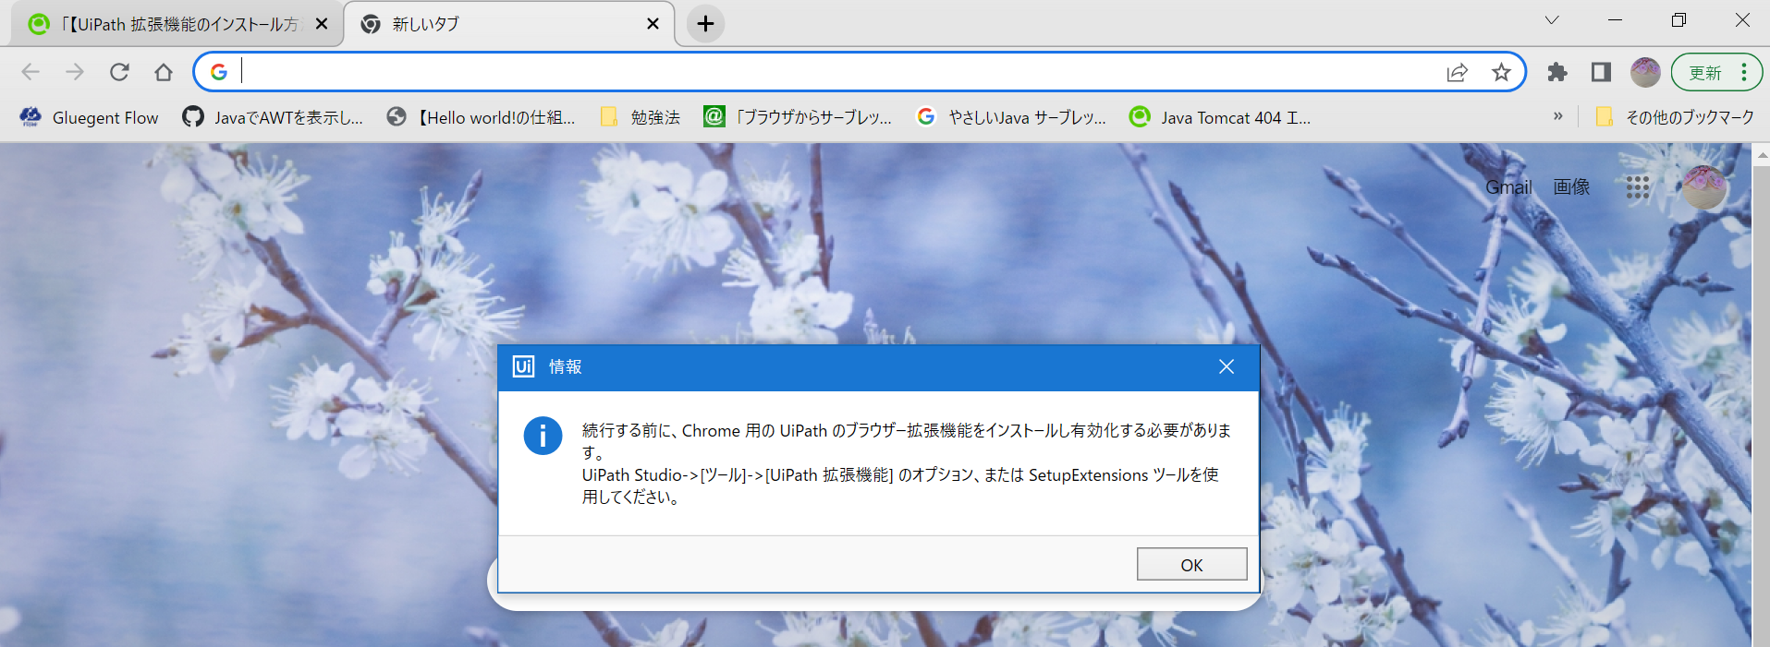This screenshot has width=1770, height=647.
Task: Open the tab search dropdown arrow
Action: tap(1552, 20)
